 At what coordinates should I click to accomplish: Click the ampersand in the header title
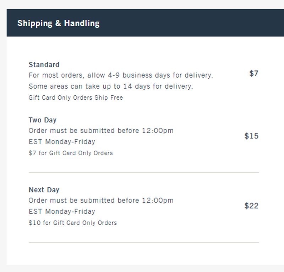pos(58,23)
